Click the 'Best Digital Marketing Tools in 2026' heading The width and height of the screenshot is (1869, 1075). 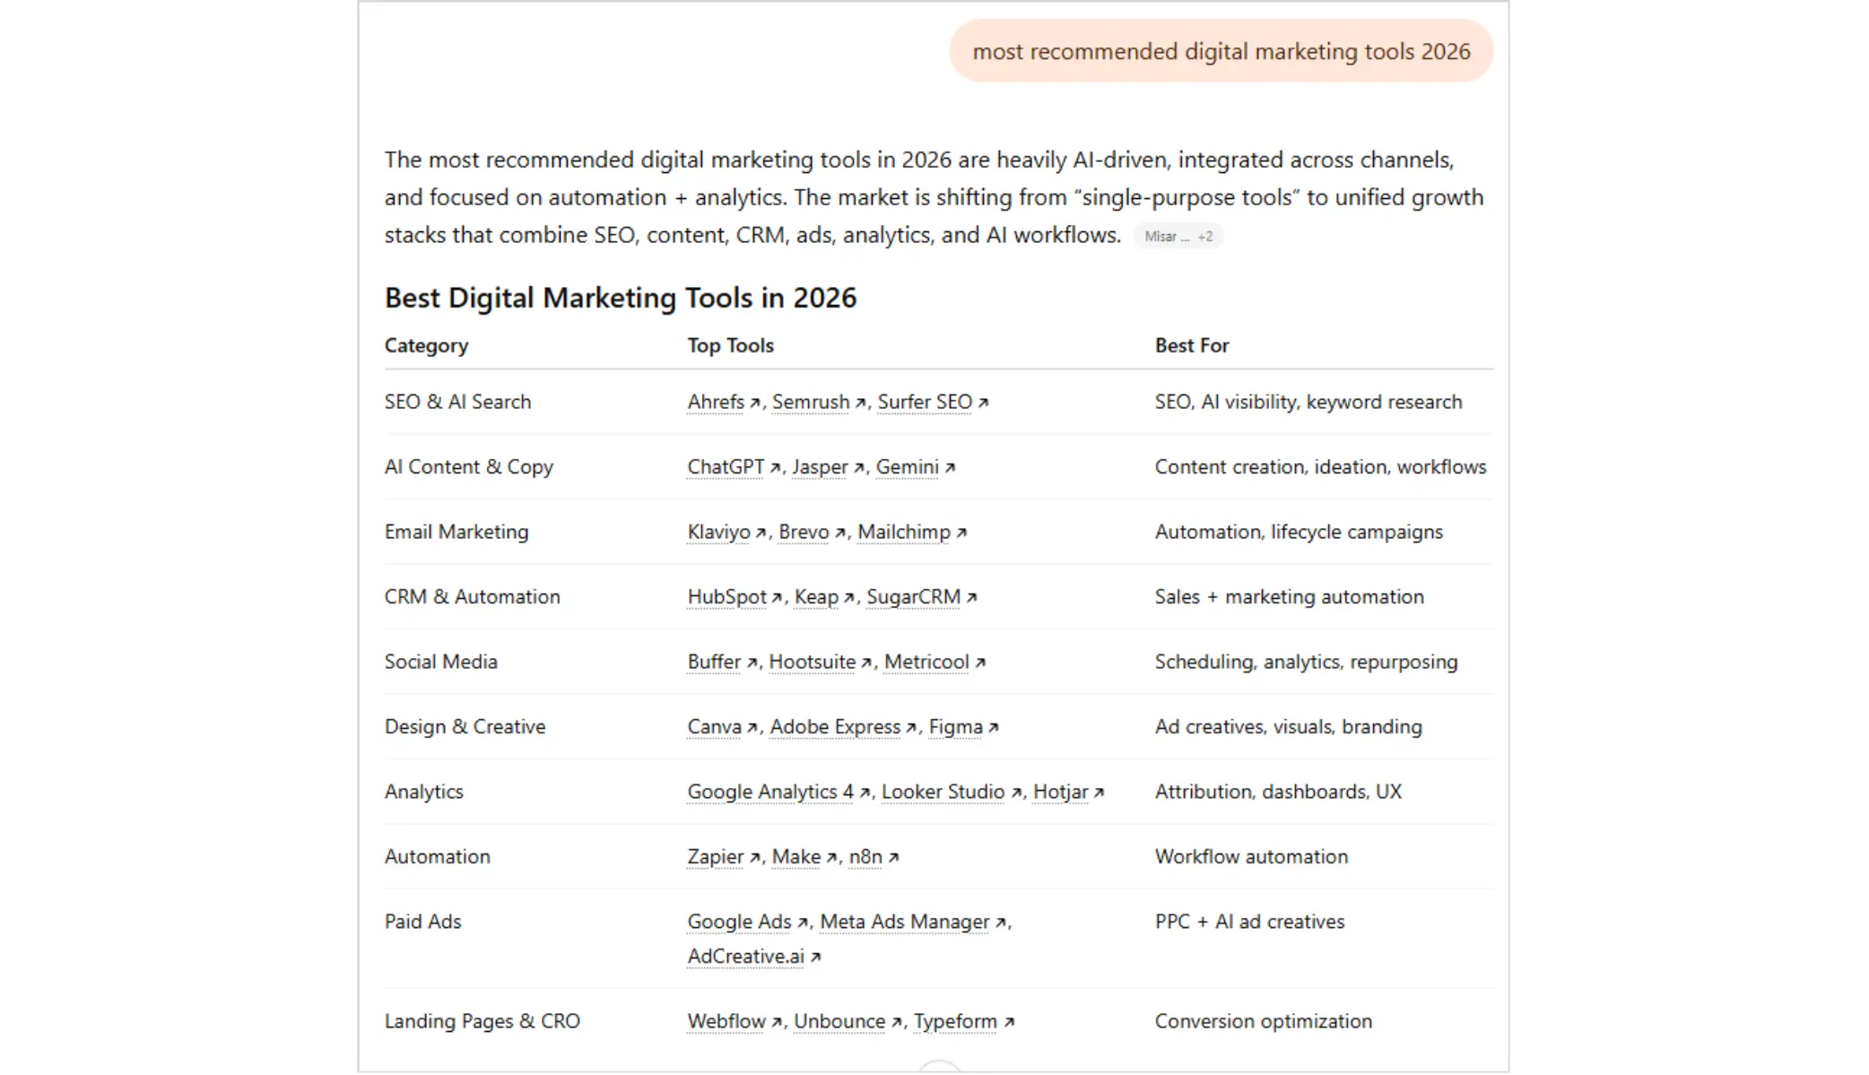tap(621, 298)
